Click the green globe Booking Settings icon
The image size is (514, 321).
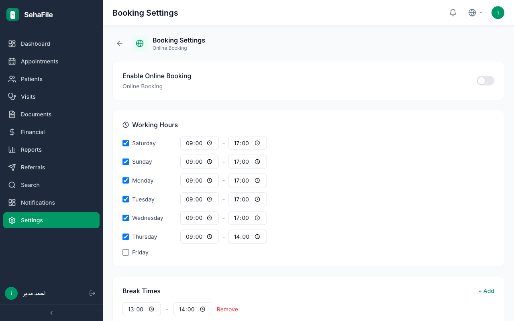140,43
